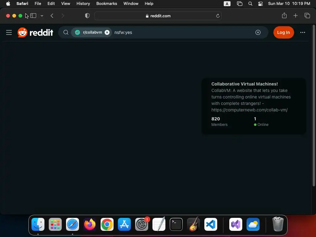Open the Trash from the Dock
This screenshot has width=316, height=237.
coord(278,224)
